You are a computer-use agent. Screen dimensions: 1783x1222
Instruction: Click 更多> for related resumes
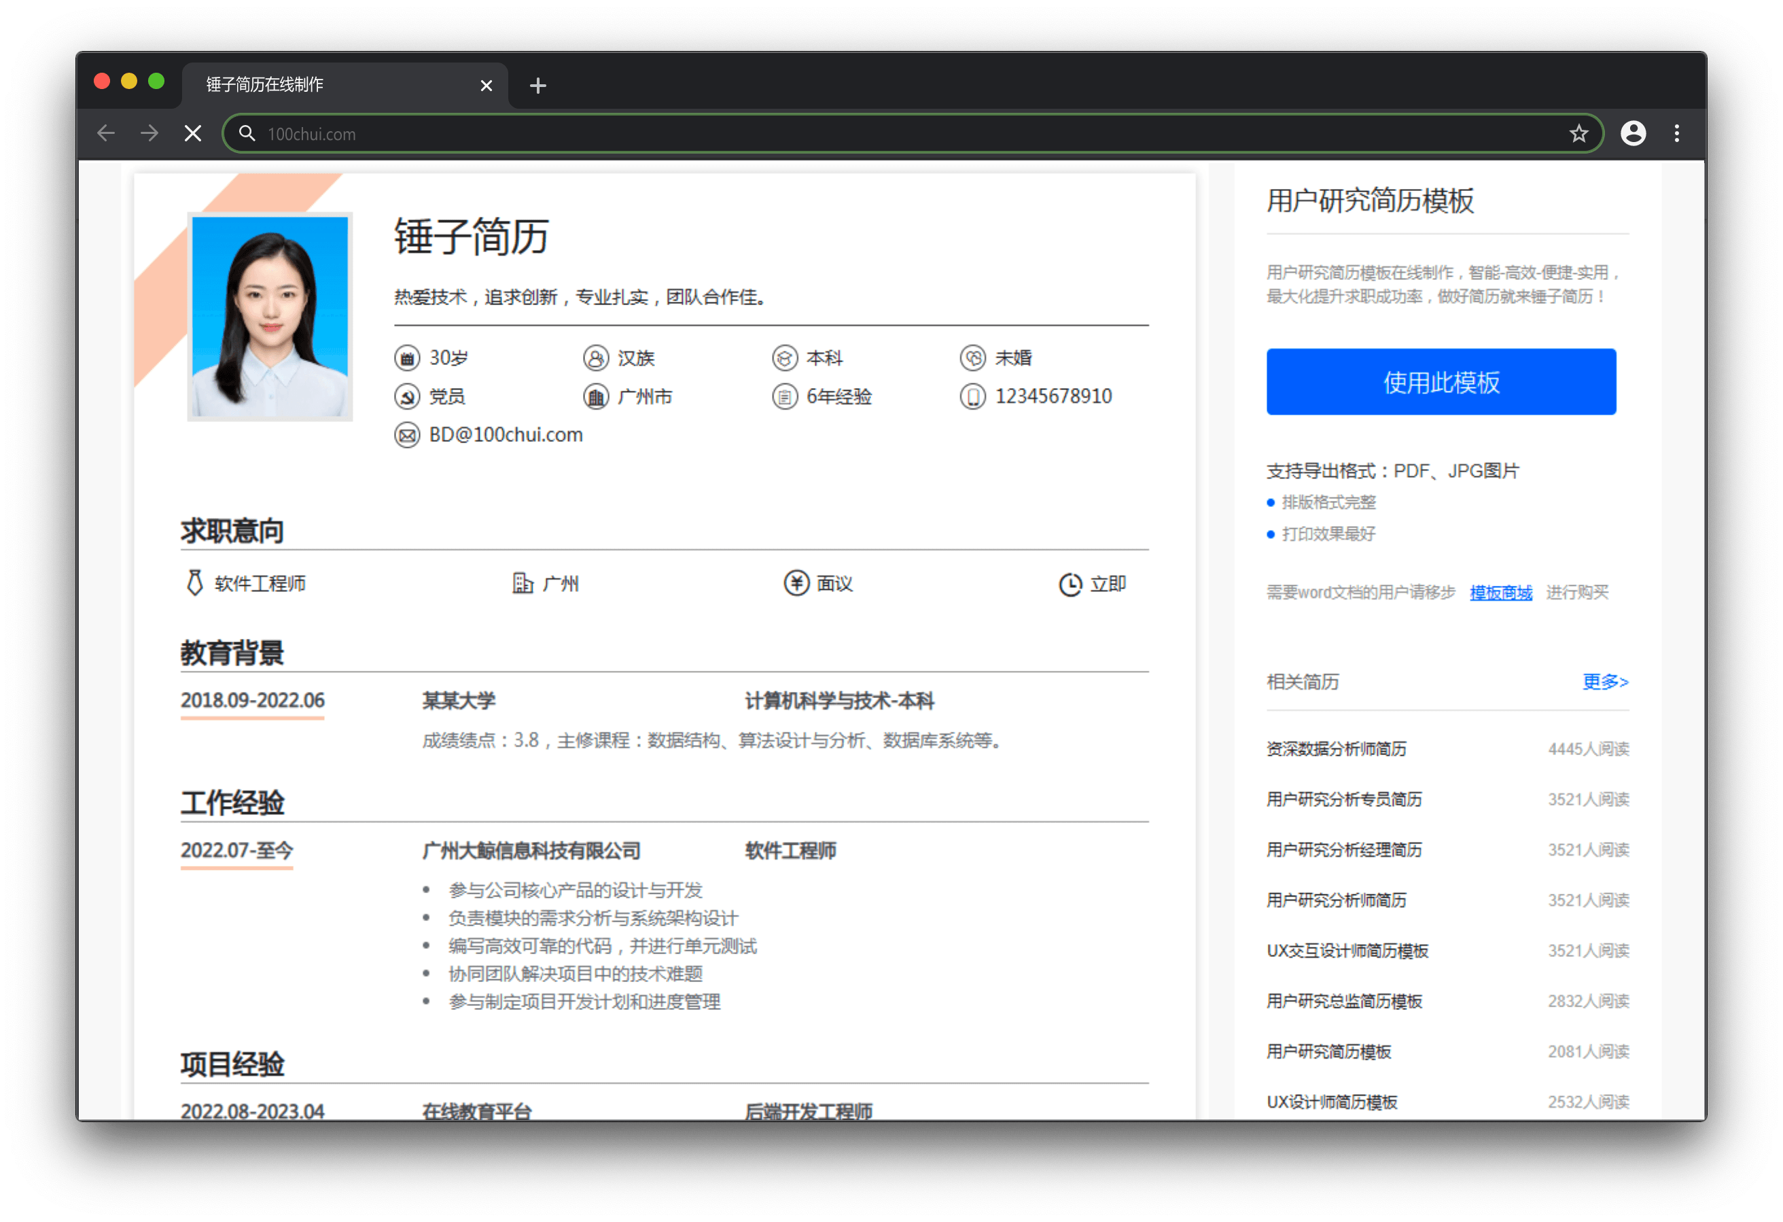pos(1604,681)
